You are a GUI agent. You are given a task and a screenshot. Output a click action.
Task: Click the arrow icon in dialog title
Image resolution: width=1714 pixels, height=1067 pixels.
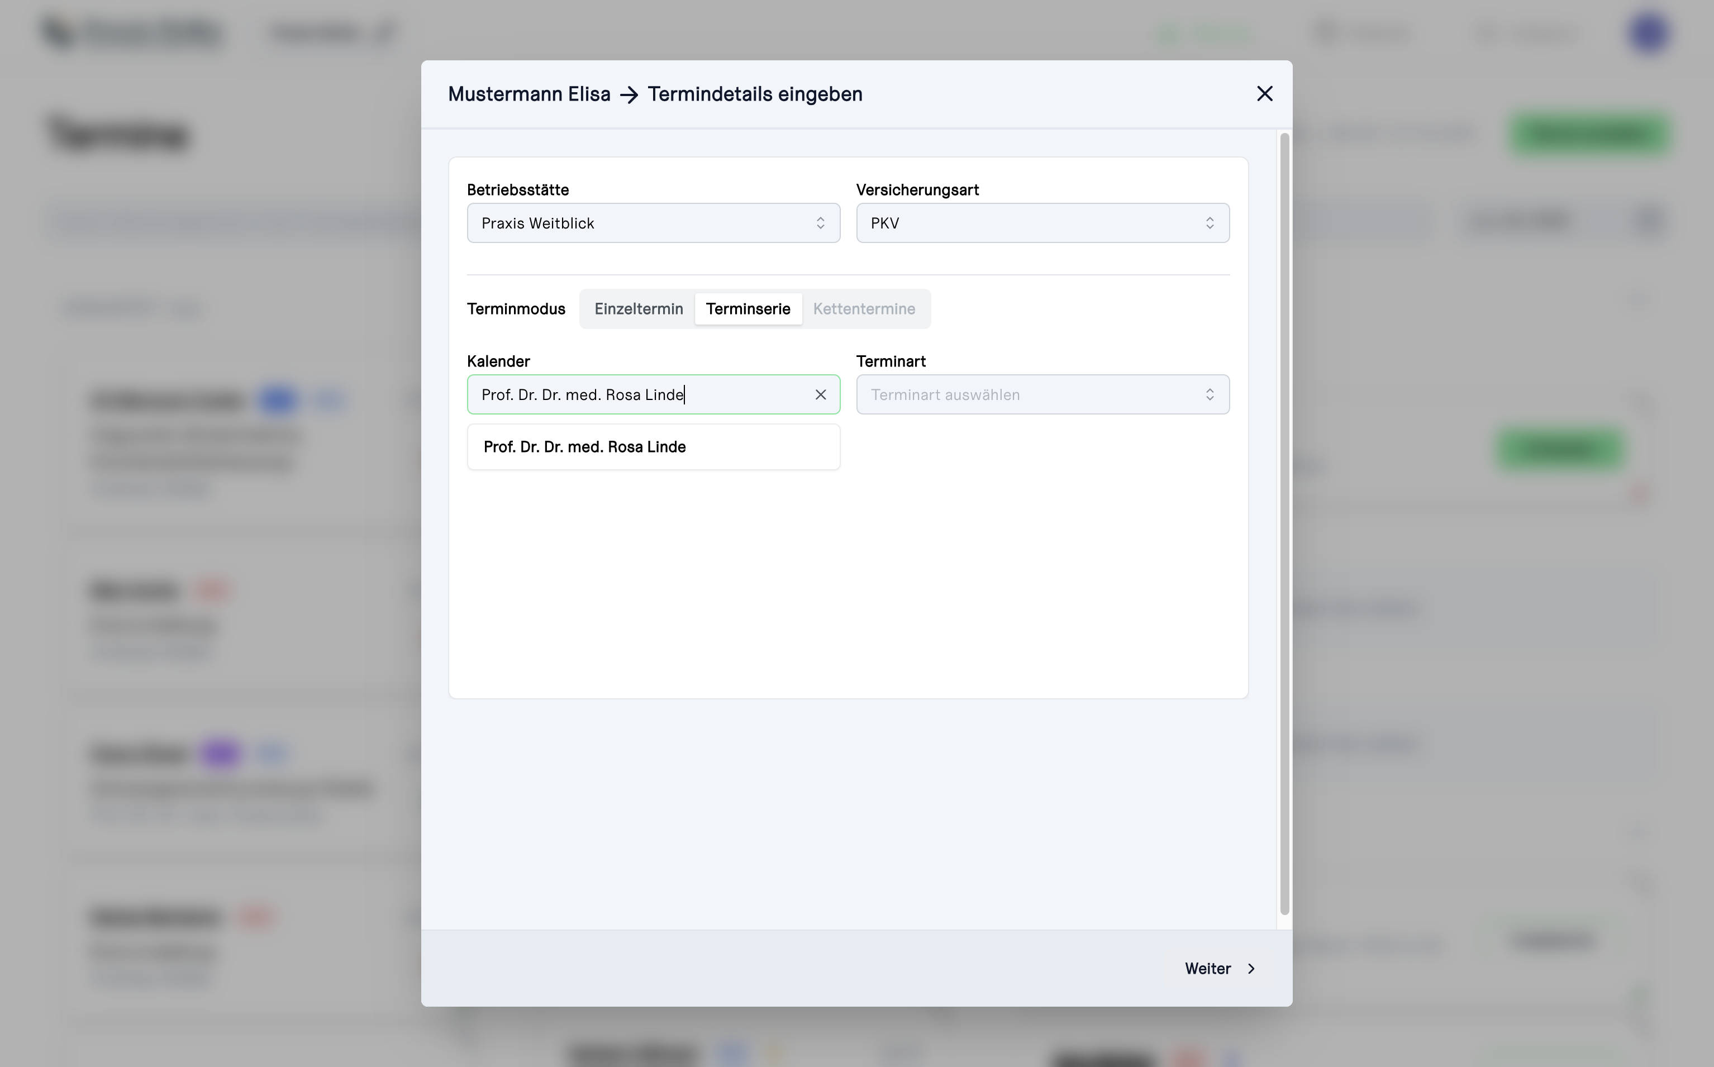click(629, 94)
